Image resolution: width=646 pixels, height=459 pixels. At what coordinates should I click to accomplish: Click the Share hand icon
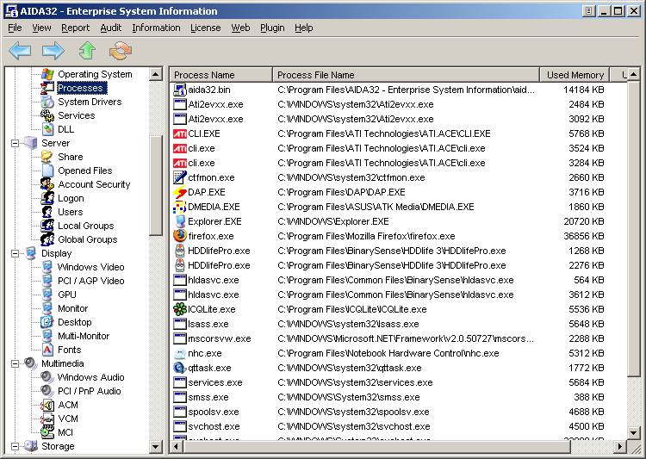coord(47,157)
